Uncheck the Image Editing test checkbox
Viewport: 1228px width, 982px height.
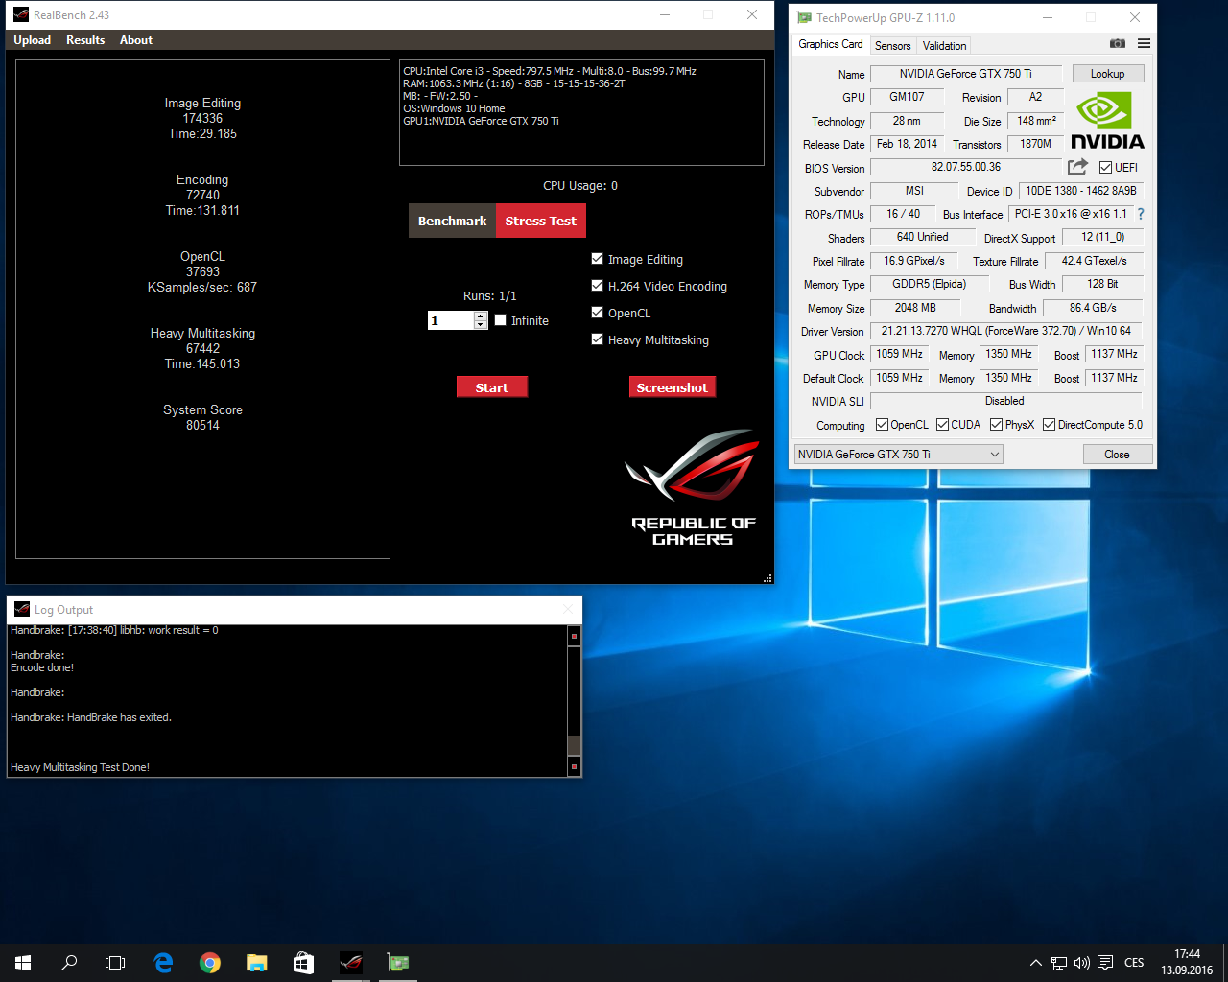(x=598, y=259)
